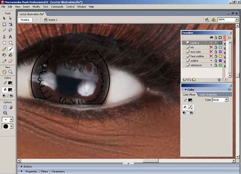
Task: Hide the outline layer
Action: click(211, 61)
